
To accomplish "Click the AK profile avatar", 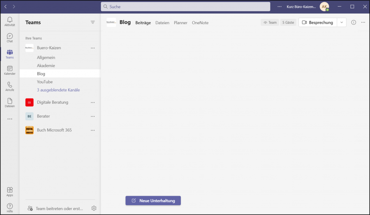I will [324, 7].
